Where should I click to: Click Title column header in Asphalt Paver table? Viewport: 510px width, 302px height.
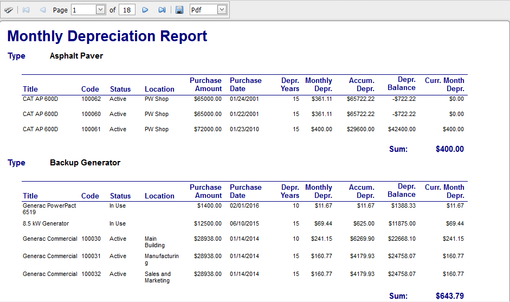(30, 89)
